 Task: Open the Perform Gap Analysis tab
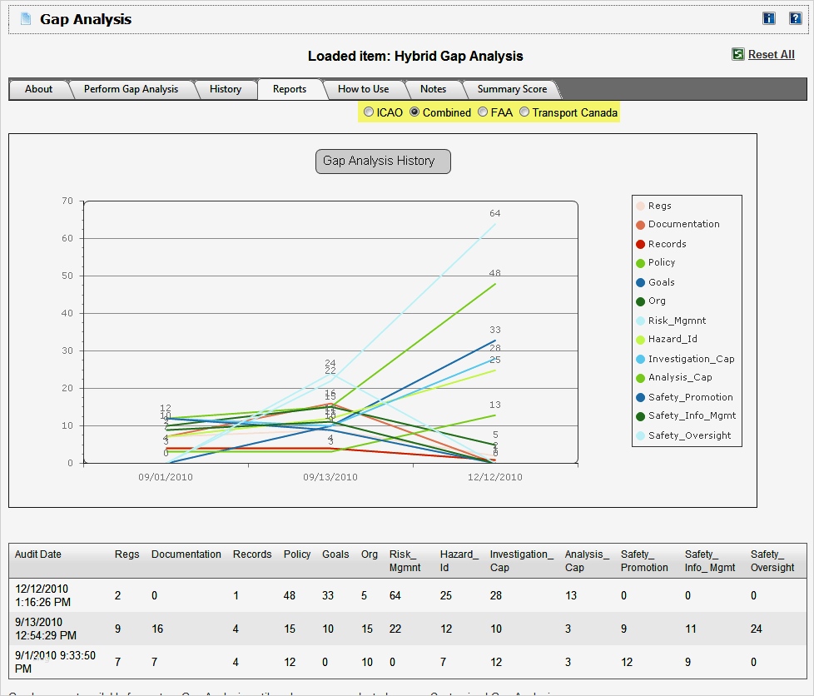point(132,88)
